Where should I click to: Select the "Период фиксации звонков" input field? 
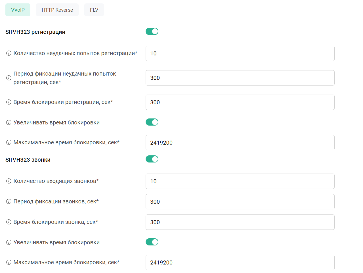240,202
